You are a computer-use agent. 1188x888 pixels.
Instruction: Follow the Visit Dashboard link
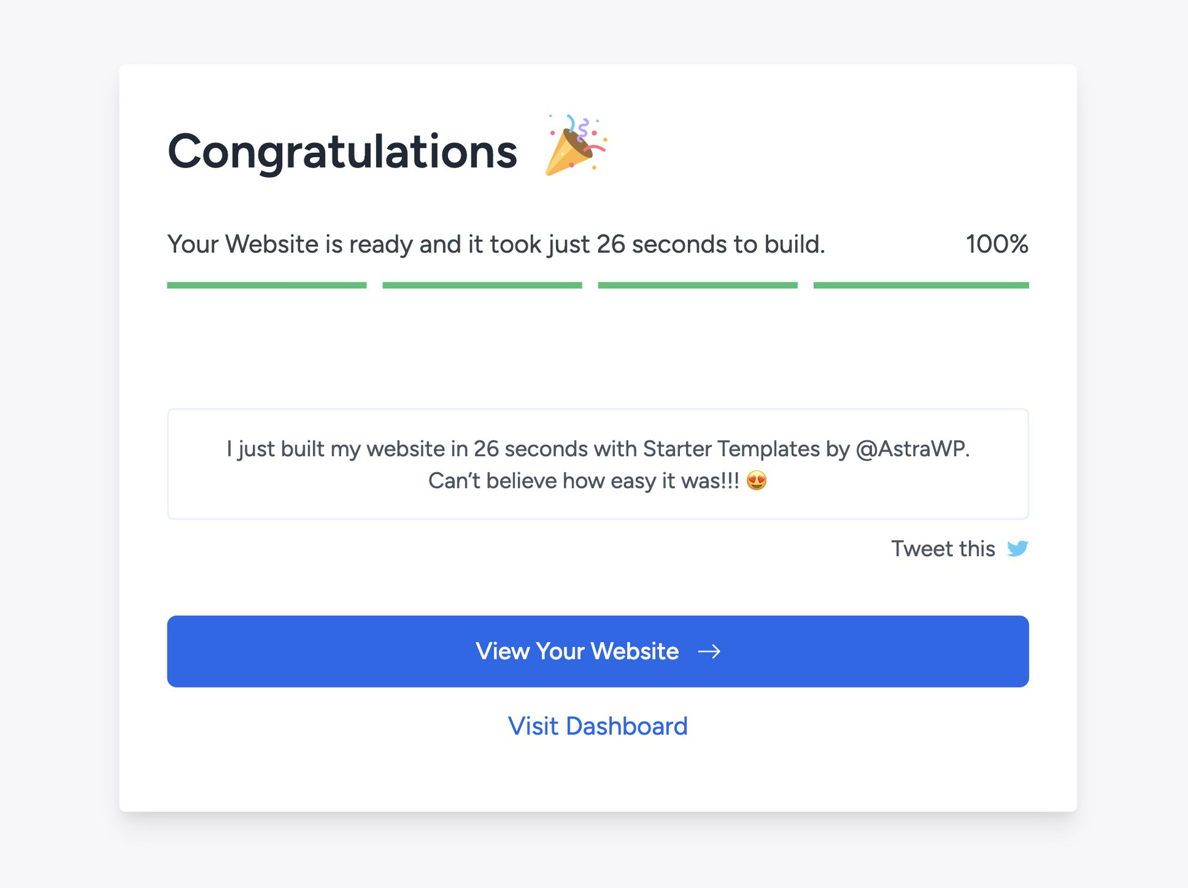598,726
